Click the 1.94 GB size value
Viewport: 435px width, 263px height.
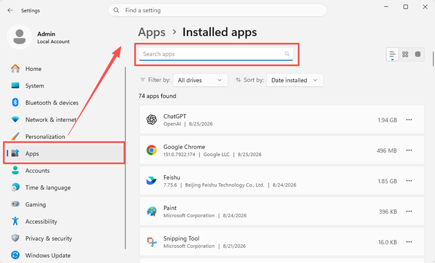(x=387, y=120)
